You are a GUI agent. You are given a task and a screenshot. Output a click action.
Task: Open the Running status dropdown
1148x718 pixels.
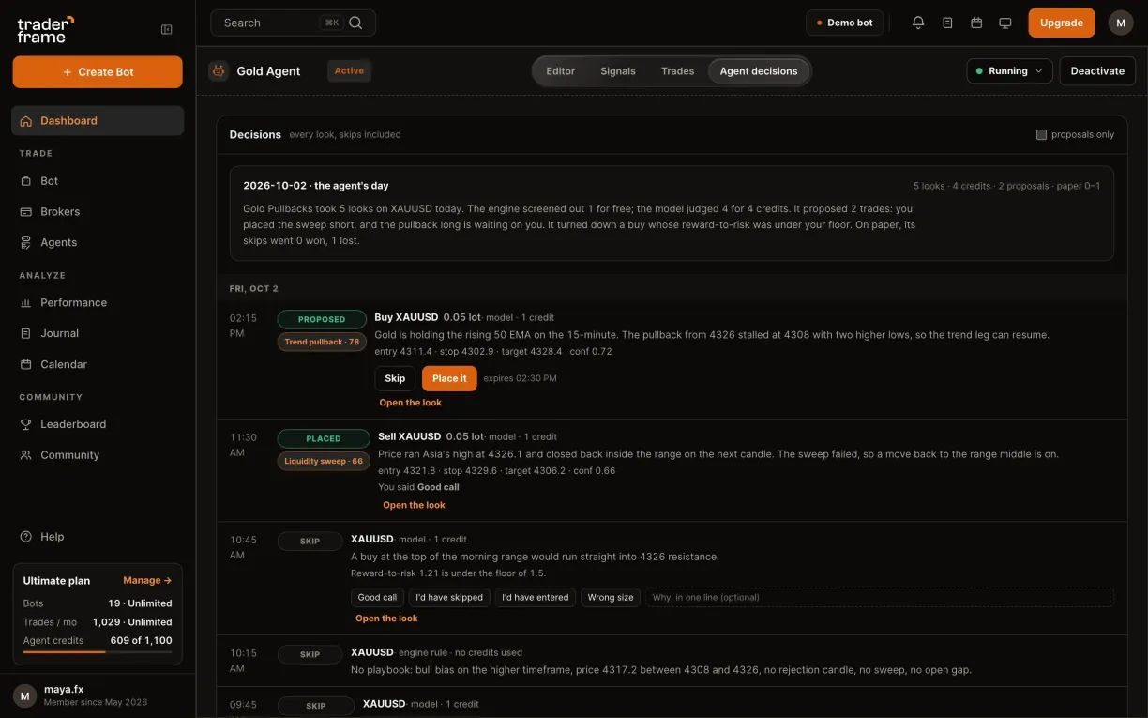click(x=1009, y=70)
